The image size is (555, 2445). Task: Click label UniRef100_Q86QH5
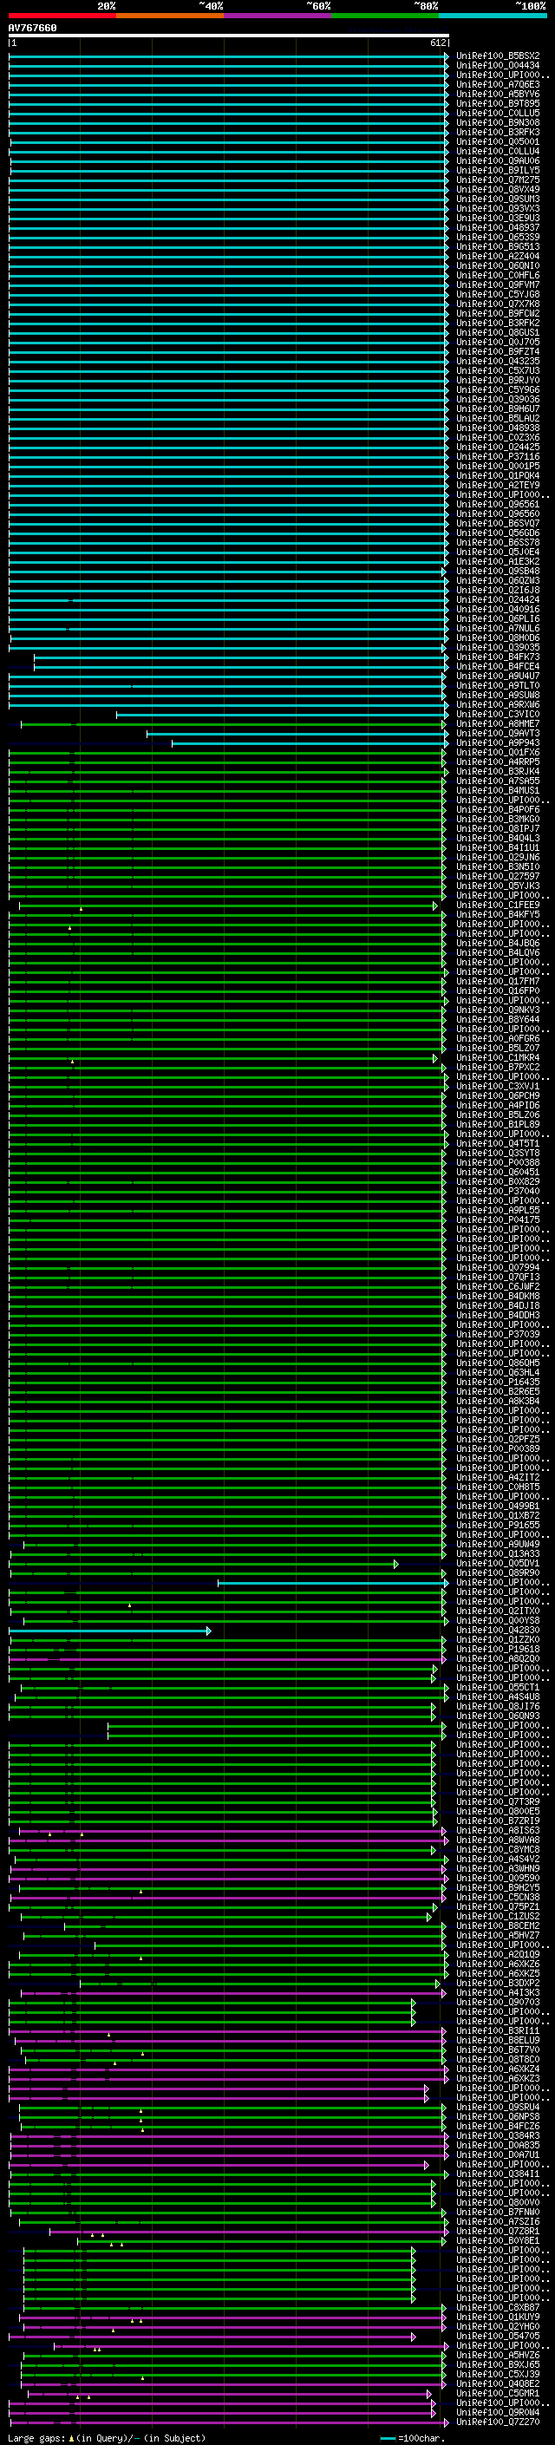click(x=498, y=1362)
